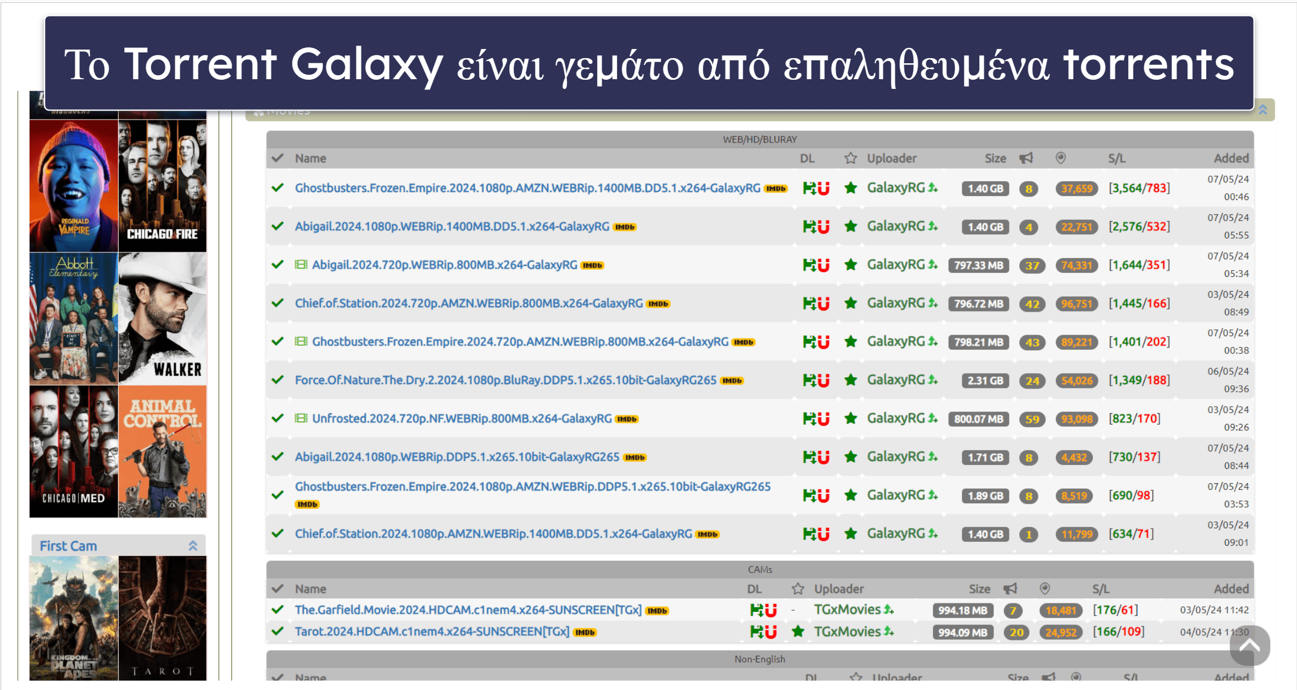Click follow icon next to TGxMovies on Garfield row
The image size is (1297, 690).
[x=889, y=610]
